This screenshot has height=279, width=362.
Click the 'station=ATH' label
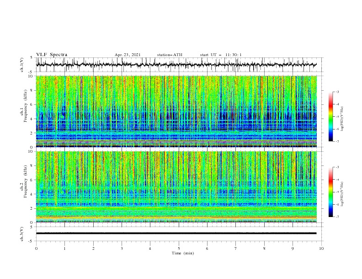(170, 55)
